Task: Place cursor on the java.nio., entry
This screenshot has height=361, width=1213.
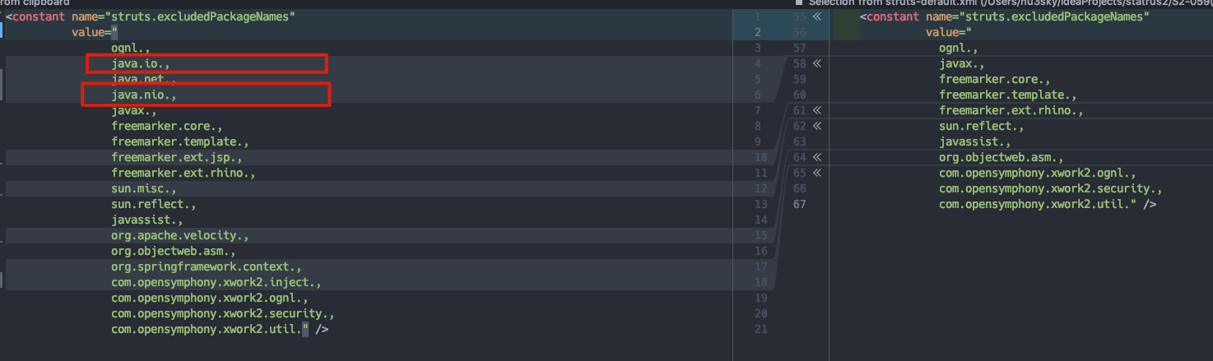Action: pyautogui.click(x=144, y=95)
